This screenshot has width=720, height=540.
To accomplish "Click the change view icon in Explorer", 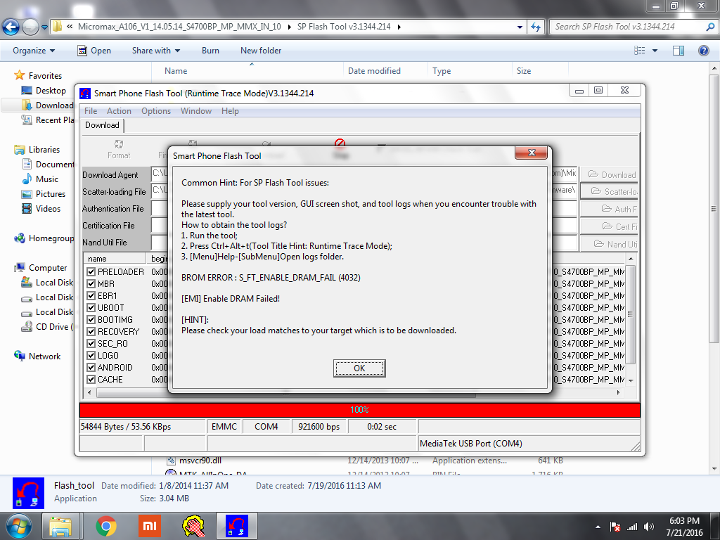I will [640, 51].
